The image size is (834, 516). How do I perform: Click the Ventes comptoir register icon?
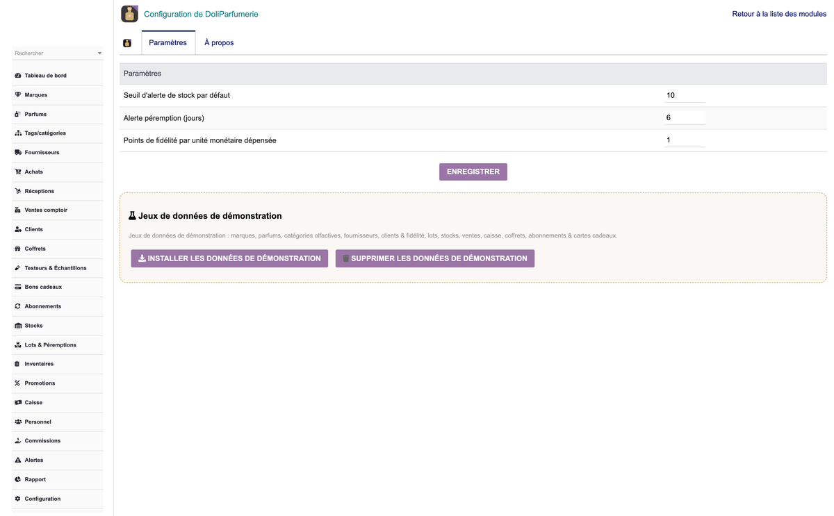(x=18, y=210)
